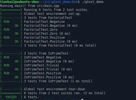Click 'Global test environment set-up' line
This screenshot has height=100, width=136.
coord(53,14)
